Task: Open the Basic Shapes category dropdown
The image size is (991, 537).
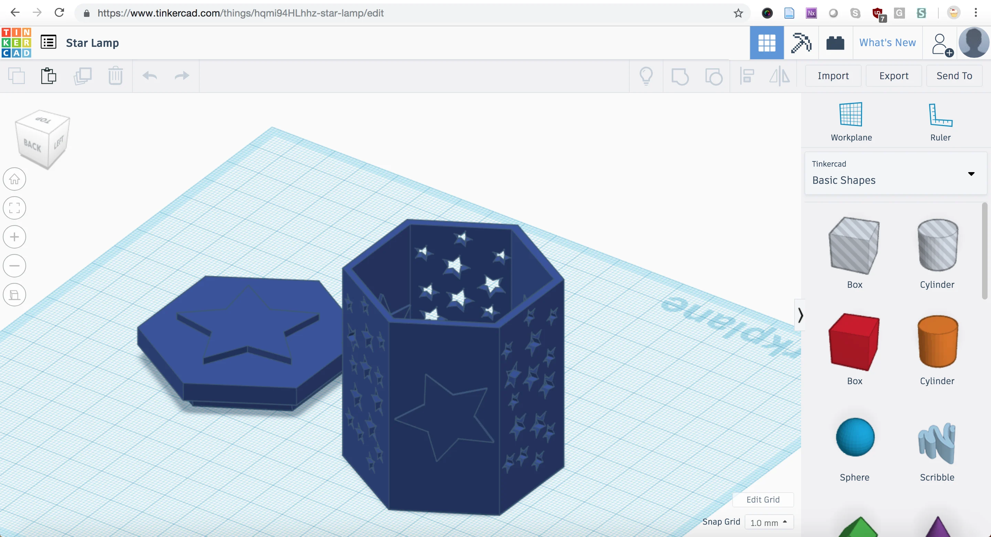Action: click(x=896, y=173)
